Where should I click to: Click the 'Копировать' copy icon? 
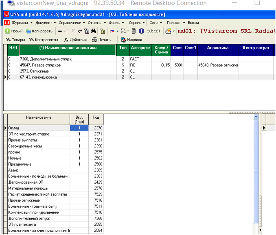(x=28, y=31)
